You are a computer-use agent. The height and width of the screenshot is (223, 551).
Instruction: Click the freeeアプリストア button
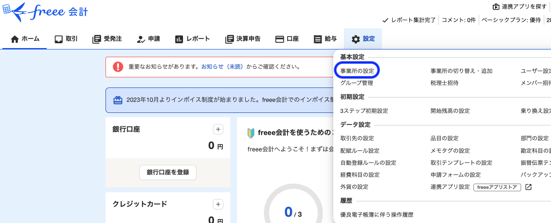click(497, 187)
